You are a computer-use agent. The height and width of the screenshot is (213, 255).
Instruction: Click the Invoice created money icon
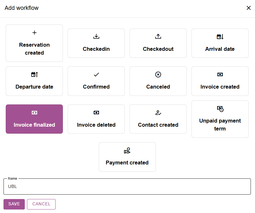pos(220,75)
